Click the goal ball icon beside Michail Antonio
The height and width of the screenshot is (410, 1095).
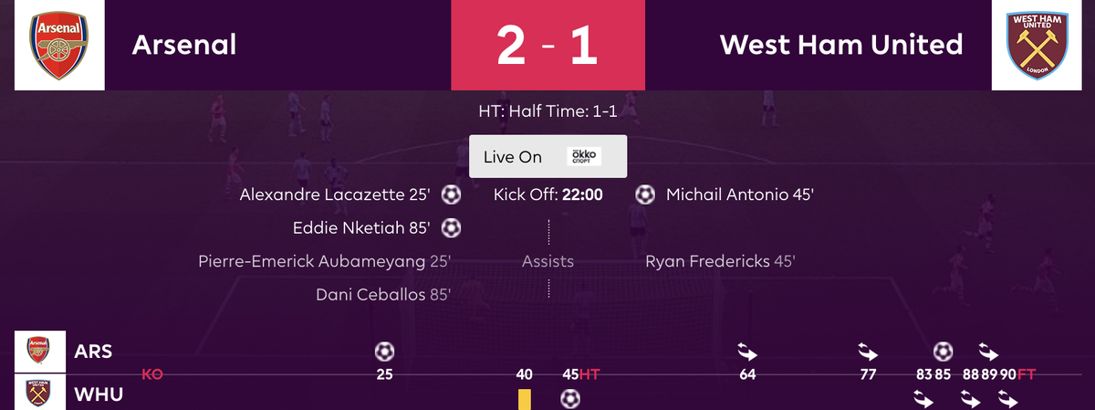pos(645,194)
